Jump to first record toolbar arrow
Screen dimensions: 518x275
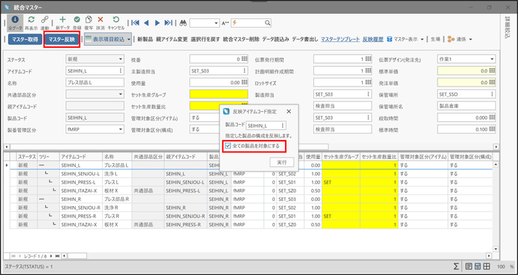coord(135,22)
